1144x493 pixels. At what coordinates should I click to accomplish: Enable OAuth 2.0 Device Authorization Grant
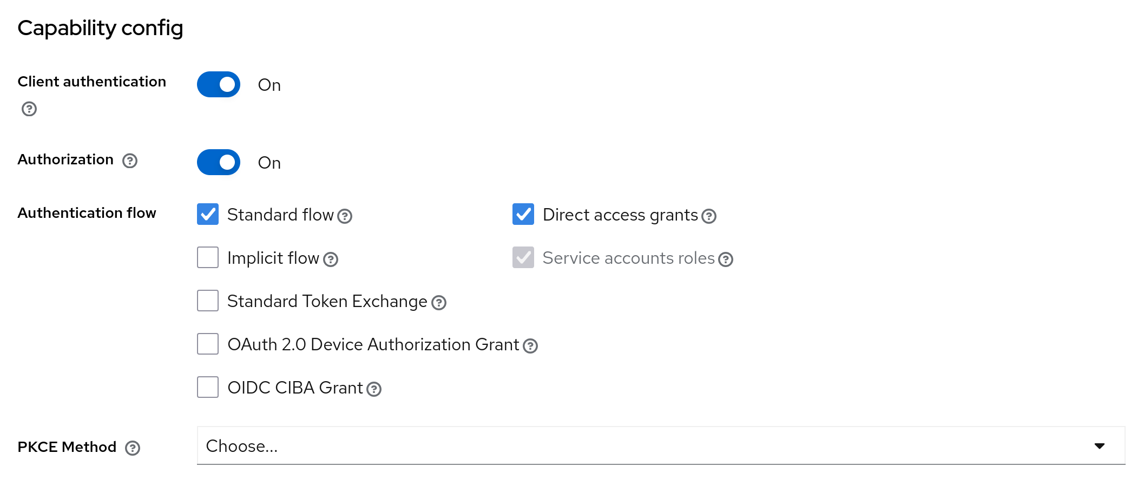[x=207, y=344]
